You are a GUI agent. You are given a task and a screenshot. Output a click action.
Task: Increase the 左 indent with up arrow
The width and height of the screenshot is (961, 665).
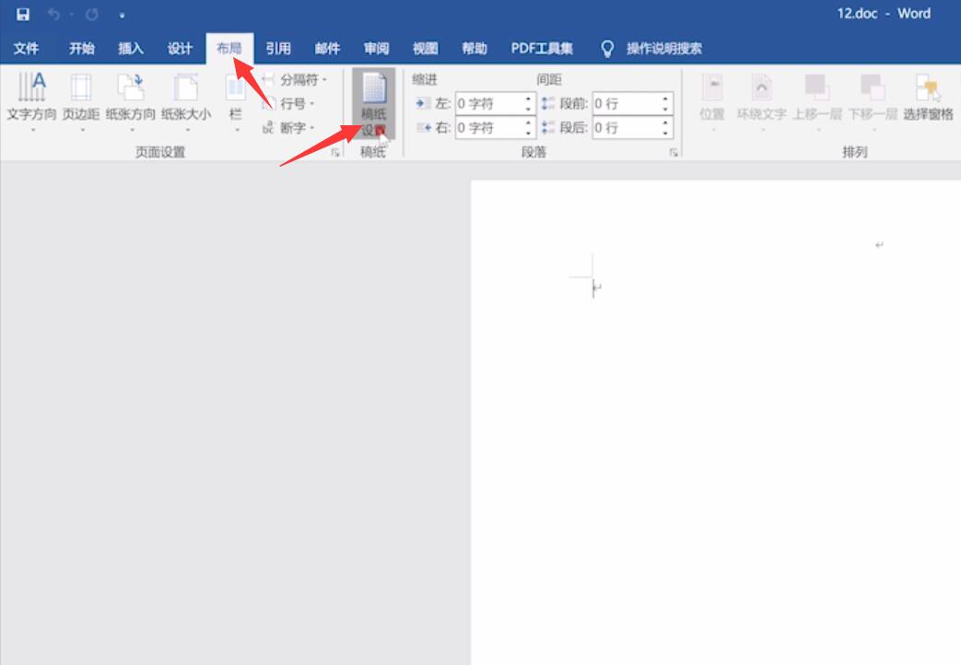pos(528,98)
